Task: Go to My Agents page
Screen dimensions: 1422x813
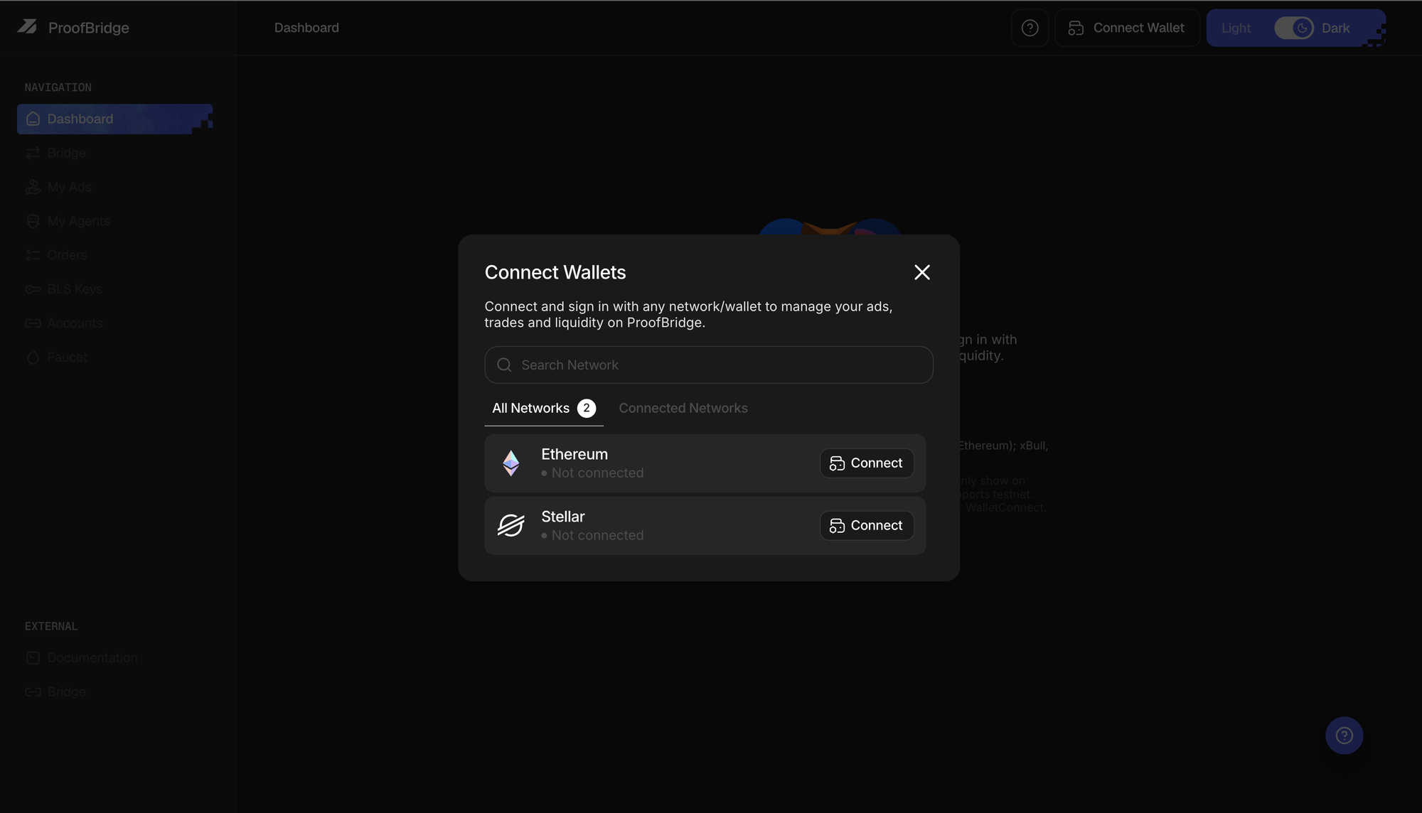Action: point(114,221)
